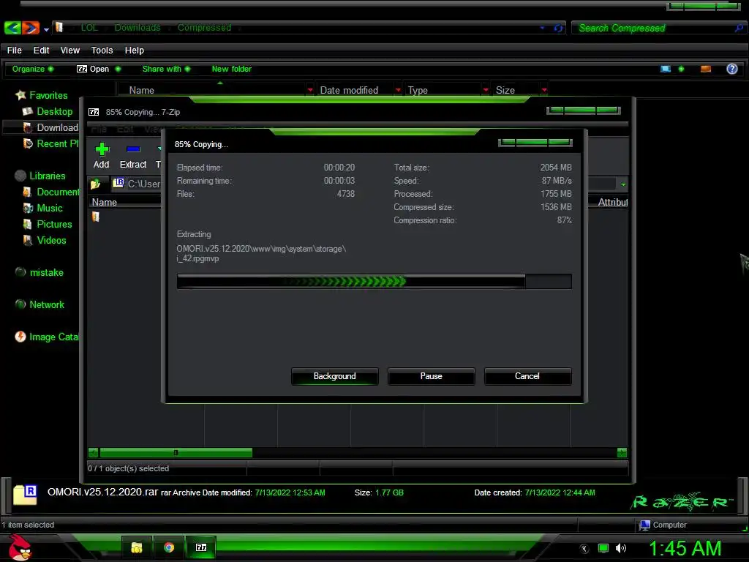This screenshot has height=562, width=749.
Task: Open the recent locations dropdown arrow
Action: tap(46, 29)
